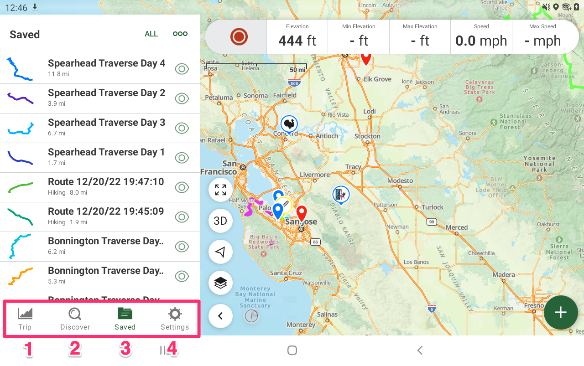Tap the status bar download indicator
Viewport: 584px width, 366px height.
pyautogui.click(x=36, y=7)
